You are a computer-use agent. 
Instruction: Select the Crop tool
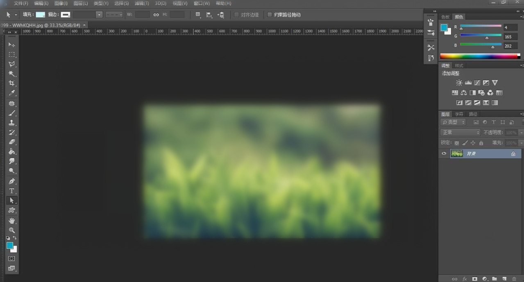(x=11, y=83)
